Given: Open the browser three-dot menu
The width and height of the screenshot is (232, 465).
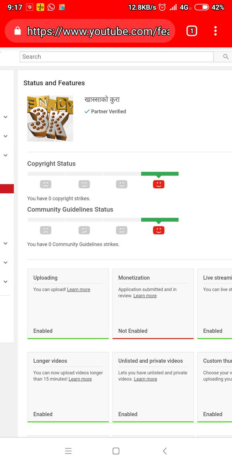Looking at the screenshot, I should [215, 31].
